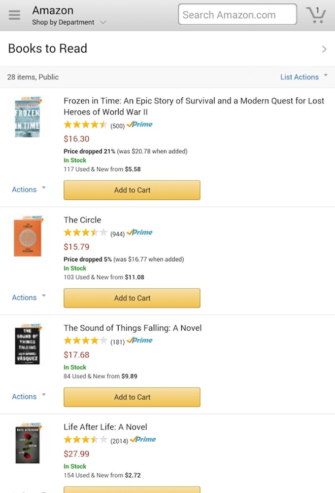Tap the Prime badge next to The Circle rating
The image size is (335, 493).
click(x=139, y=232)
